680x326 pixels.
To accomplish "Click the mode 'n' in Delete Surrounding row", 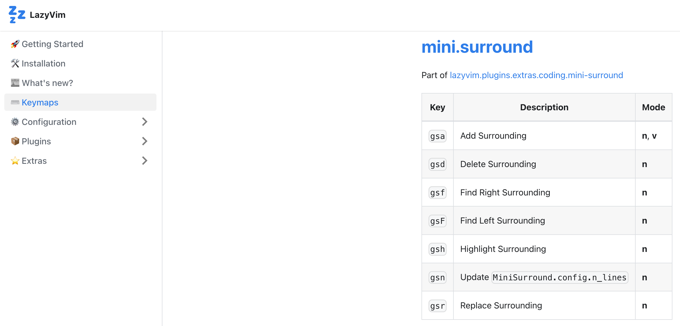I will click(645, 164).
